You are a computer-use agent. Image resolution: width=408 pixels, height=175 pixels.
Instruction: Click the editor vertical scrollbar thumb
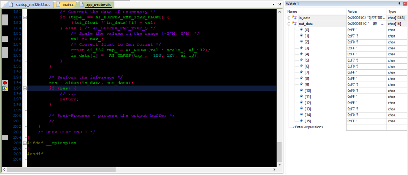click(x=279, y=152)
